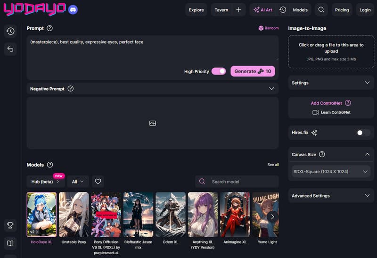Disable the High Priority toggle
This screenshot has height=258, width=377.
pyautogui.click(x=219, y=71)
